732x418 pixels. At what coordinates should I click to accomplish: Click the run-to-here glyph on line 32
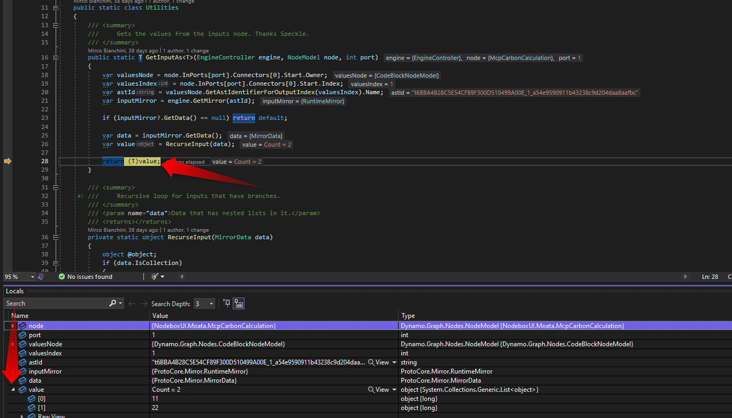click(80, 196)
